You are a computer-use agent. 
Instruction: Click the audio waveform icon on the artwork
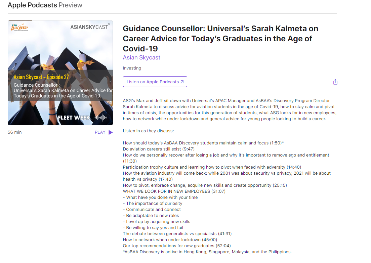pos(101,118)
